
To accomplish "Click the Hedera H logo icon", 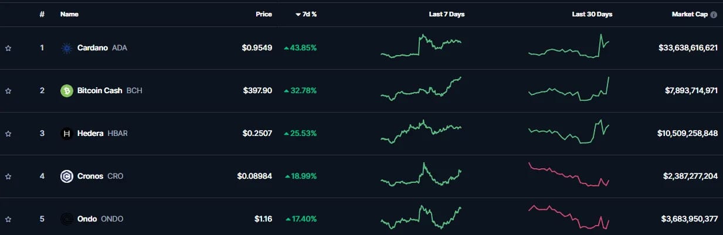I will [67, 134].
